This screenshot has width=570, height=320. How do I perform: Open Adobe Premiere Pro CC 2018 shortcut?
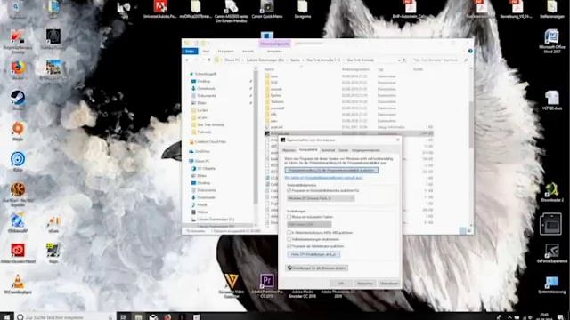tap(267, 284)
